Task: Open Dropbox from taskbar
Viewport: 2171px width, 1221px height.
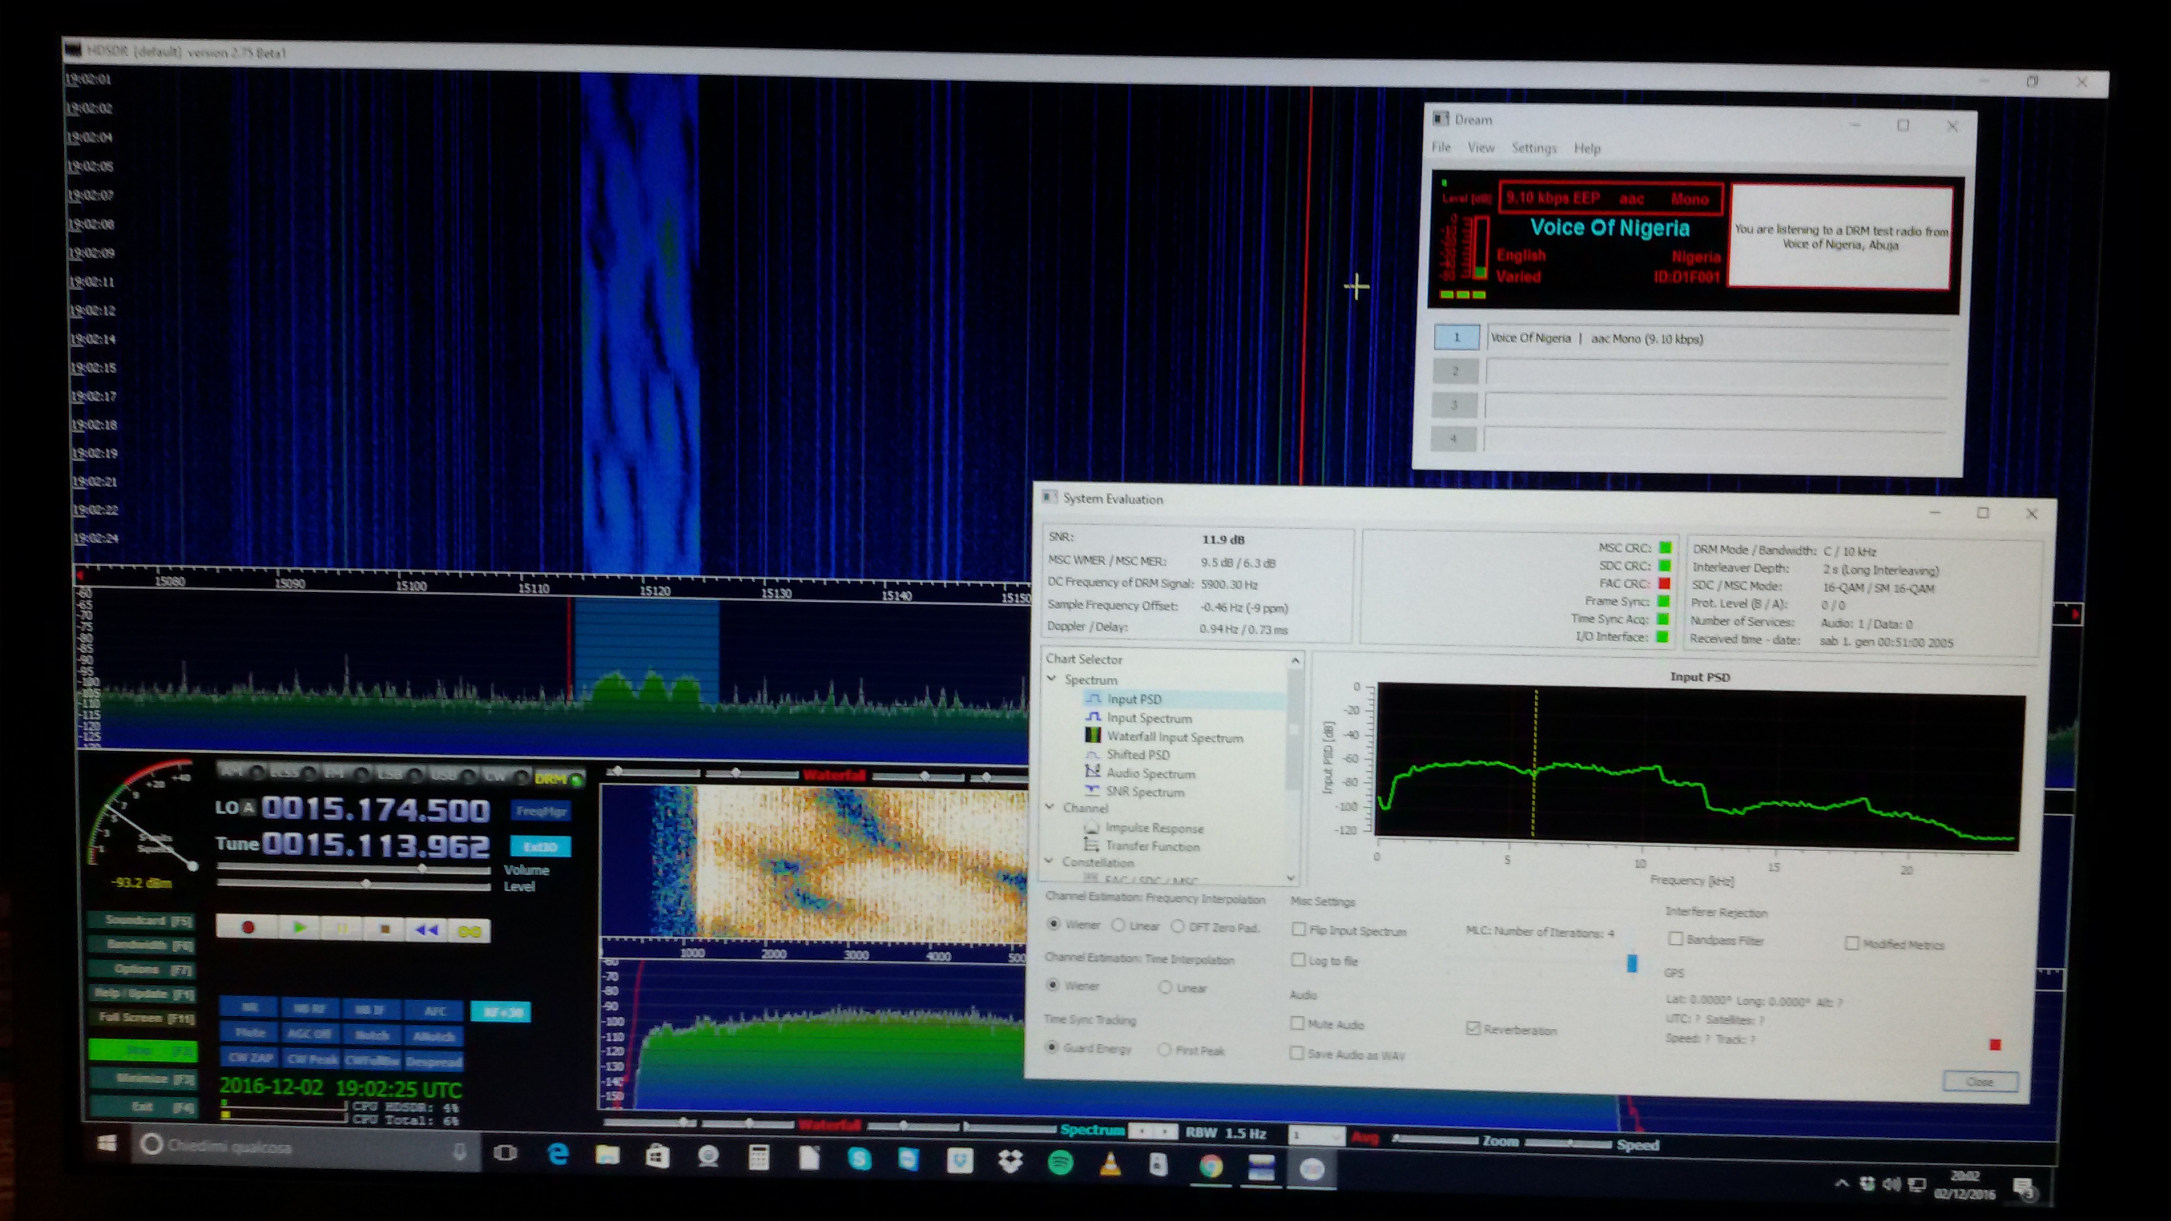Action: pyautogui.click(x=1010, y=1162)
